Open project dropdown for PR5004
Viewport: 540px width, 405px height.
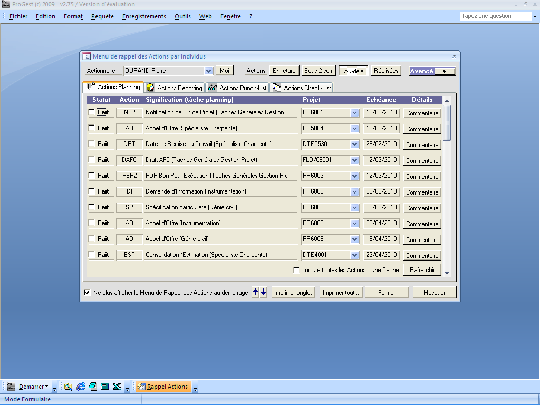355,129
